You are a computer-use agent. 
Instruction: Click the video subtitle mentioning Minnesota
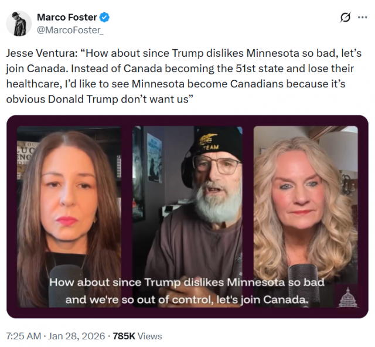pos(186,282)
